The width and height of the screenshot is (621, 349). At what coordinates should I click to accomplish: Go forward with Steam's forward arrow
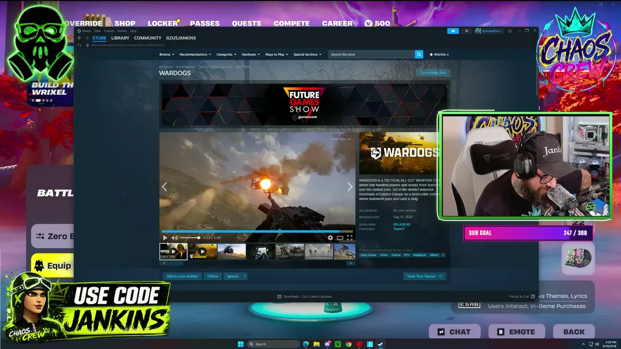pyautogui.click(x=87, y=38)
